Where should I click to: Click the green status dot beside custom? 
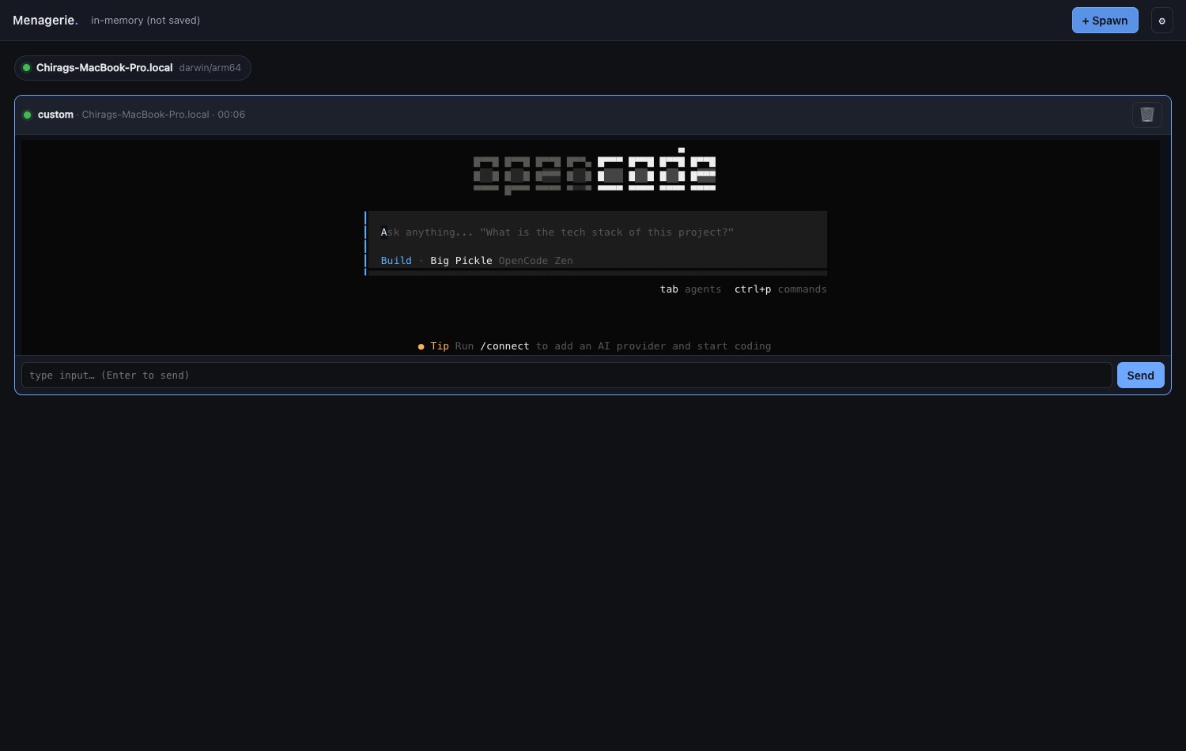pos(27,115)
